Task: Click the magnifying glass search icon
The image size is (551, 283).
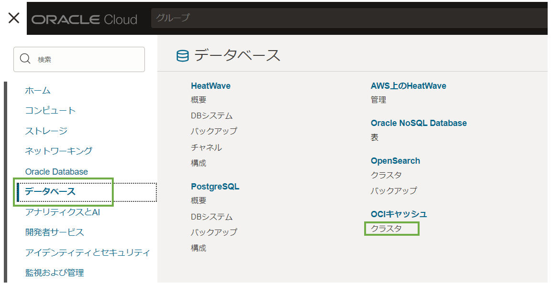Action: (25, 59)
